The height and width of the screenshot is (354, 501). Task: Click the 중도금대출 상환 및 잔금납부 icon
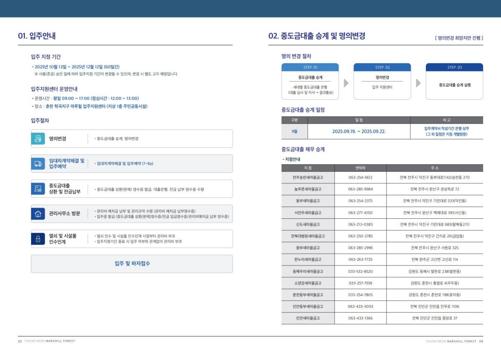(x=38, y=189)
